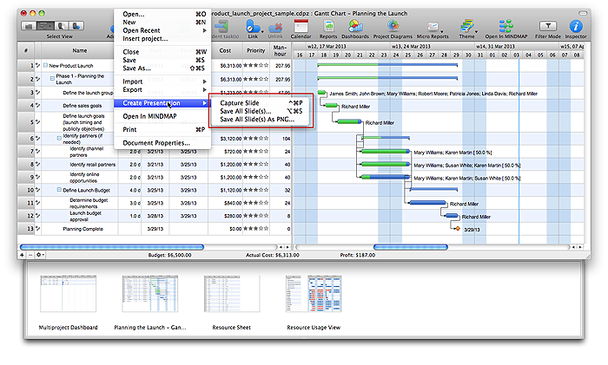
Task: Select the Gantt chart view segment
Action: [x=45, y=26]
